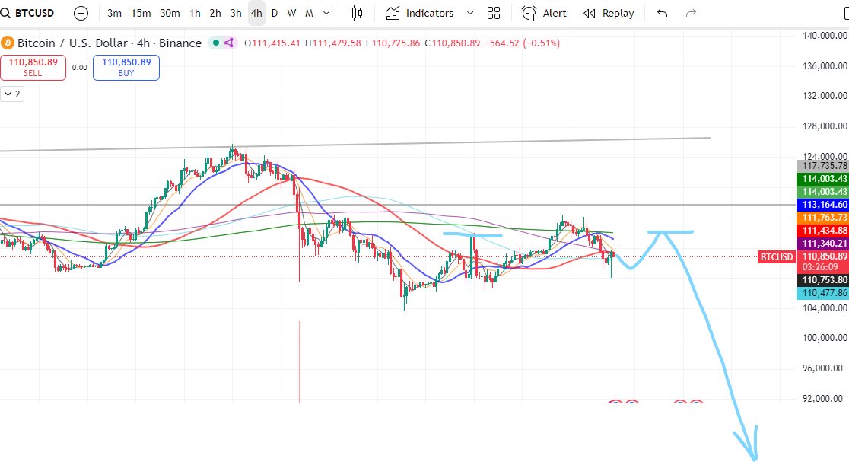849x462 pixels.
Task: Click the purple 111,340.21 price label
Action: click(x=822, y=244)
